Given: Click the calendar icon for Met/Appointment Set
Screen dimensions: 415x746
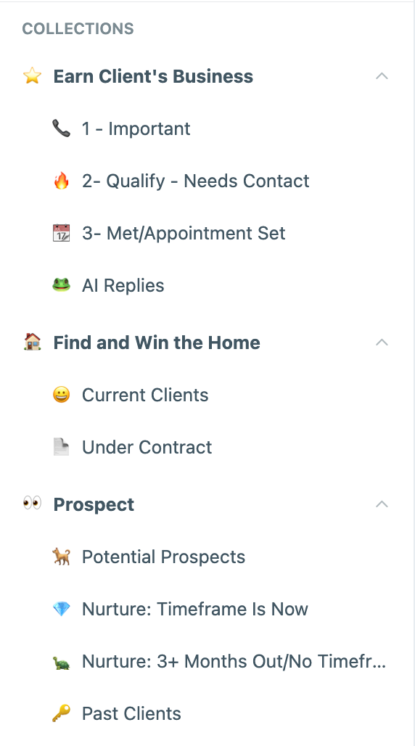Looking at the screenshot, I should (62, 233).
